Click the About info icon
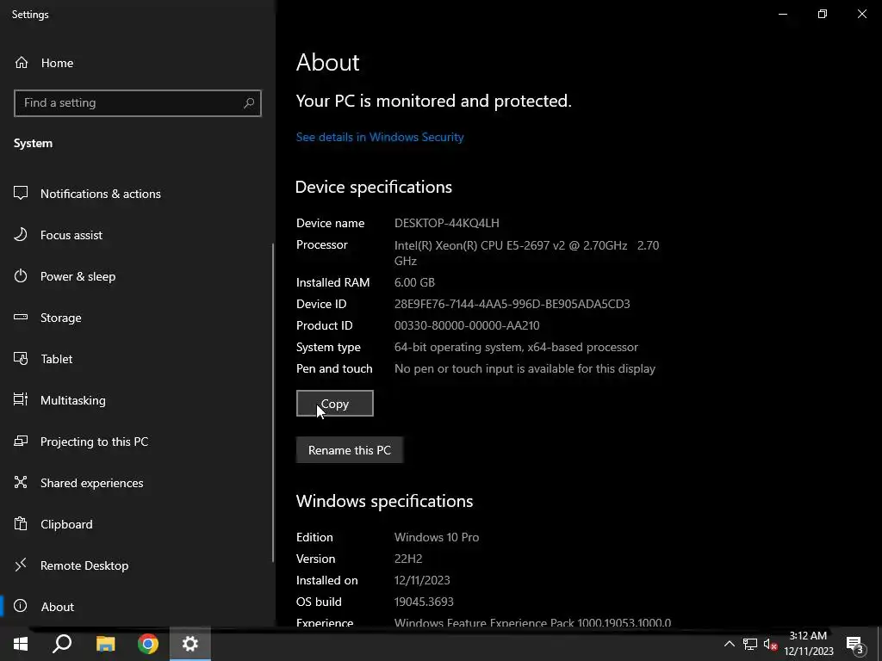 pyautogui.click(x=21, y=606)
